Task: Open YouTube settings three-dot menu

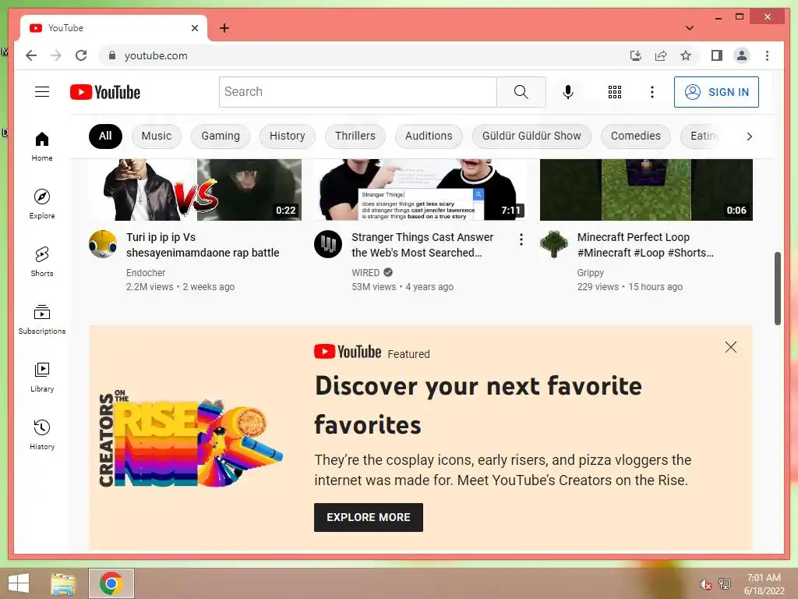Action: [x=652, y=92]
